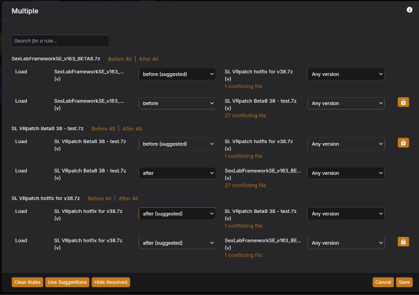Click the Use Suggestions button
This screenshot has width=419, height=295.
(67, 282)
